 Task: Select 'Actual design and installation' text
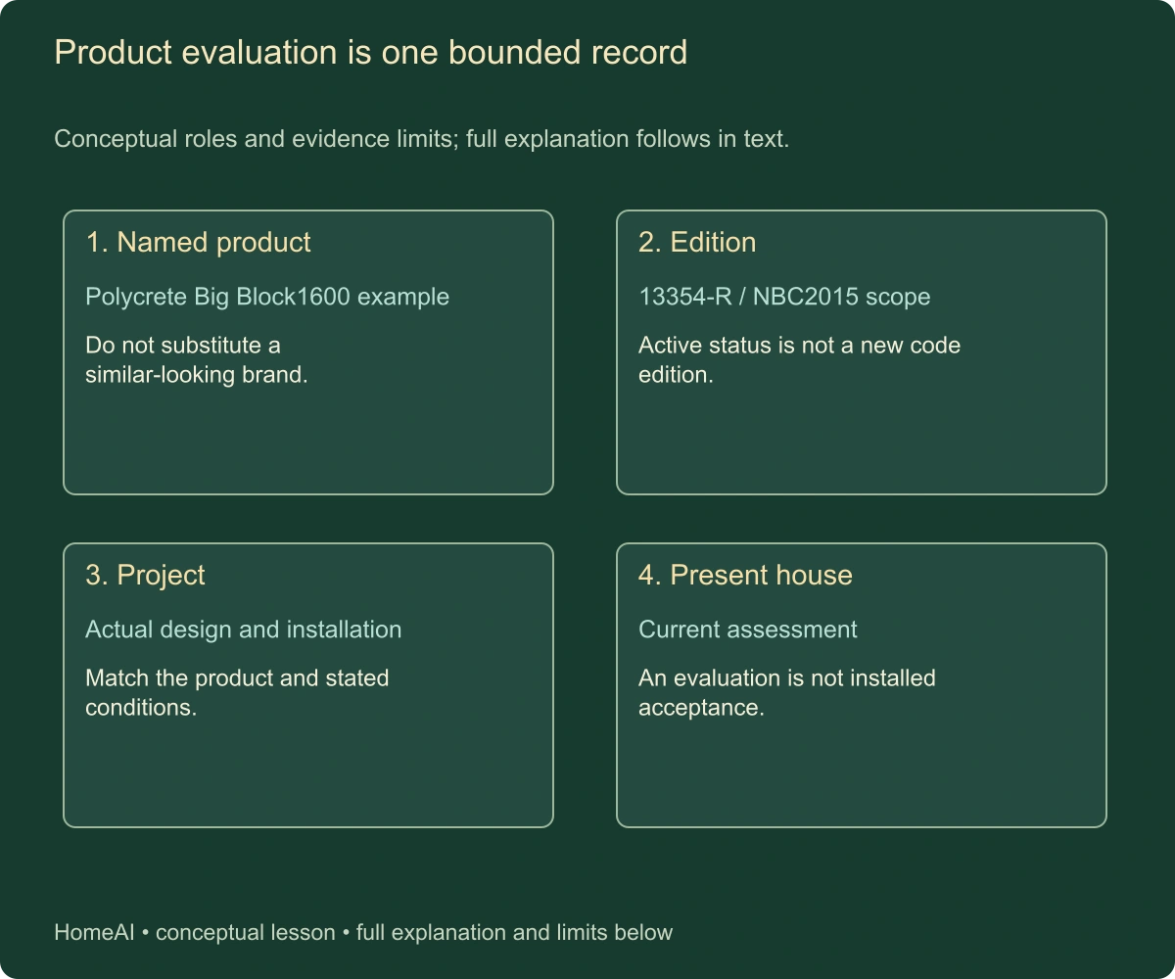(243, 629)
